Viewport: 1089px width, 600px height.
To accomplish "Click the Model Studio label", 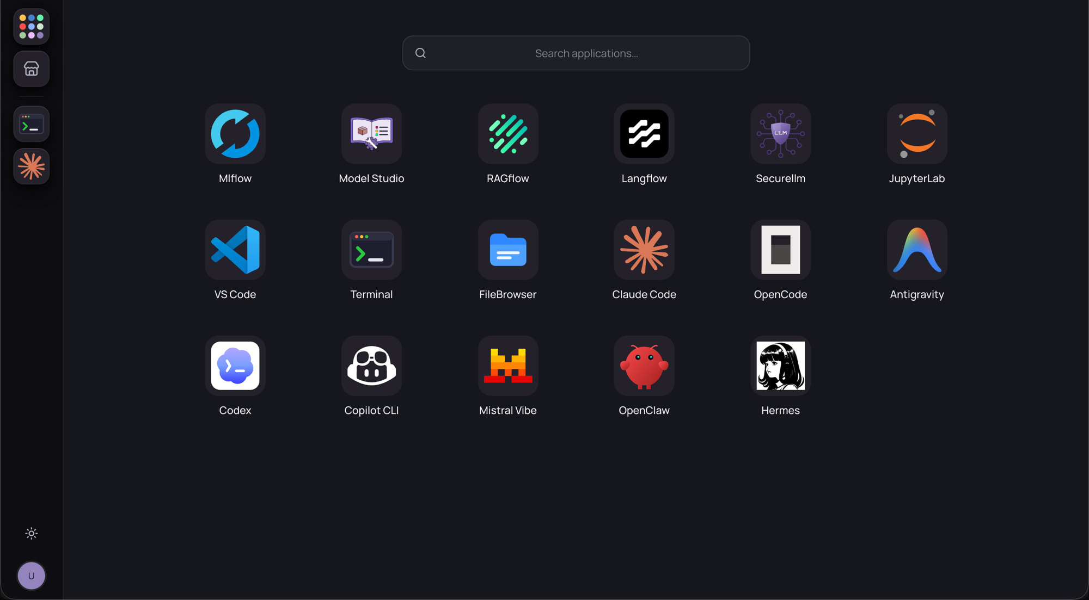I will [x=371, y=178].
